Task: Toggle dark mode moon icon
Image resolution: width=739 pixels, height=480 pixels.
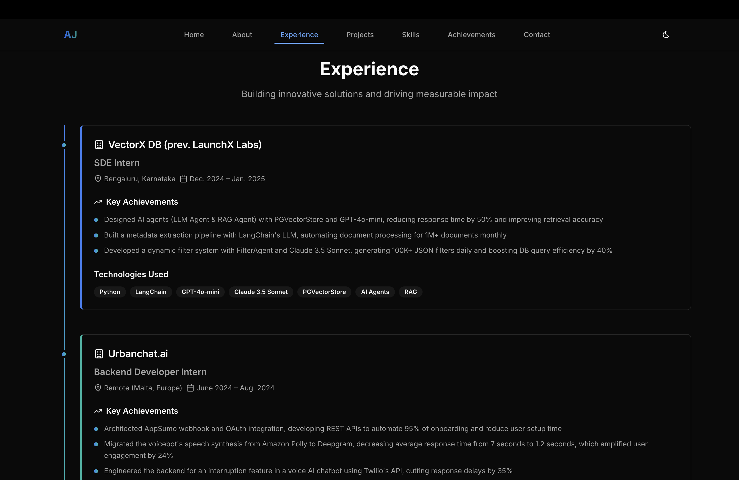Action: click(x=666, y=35)
